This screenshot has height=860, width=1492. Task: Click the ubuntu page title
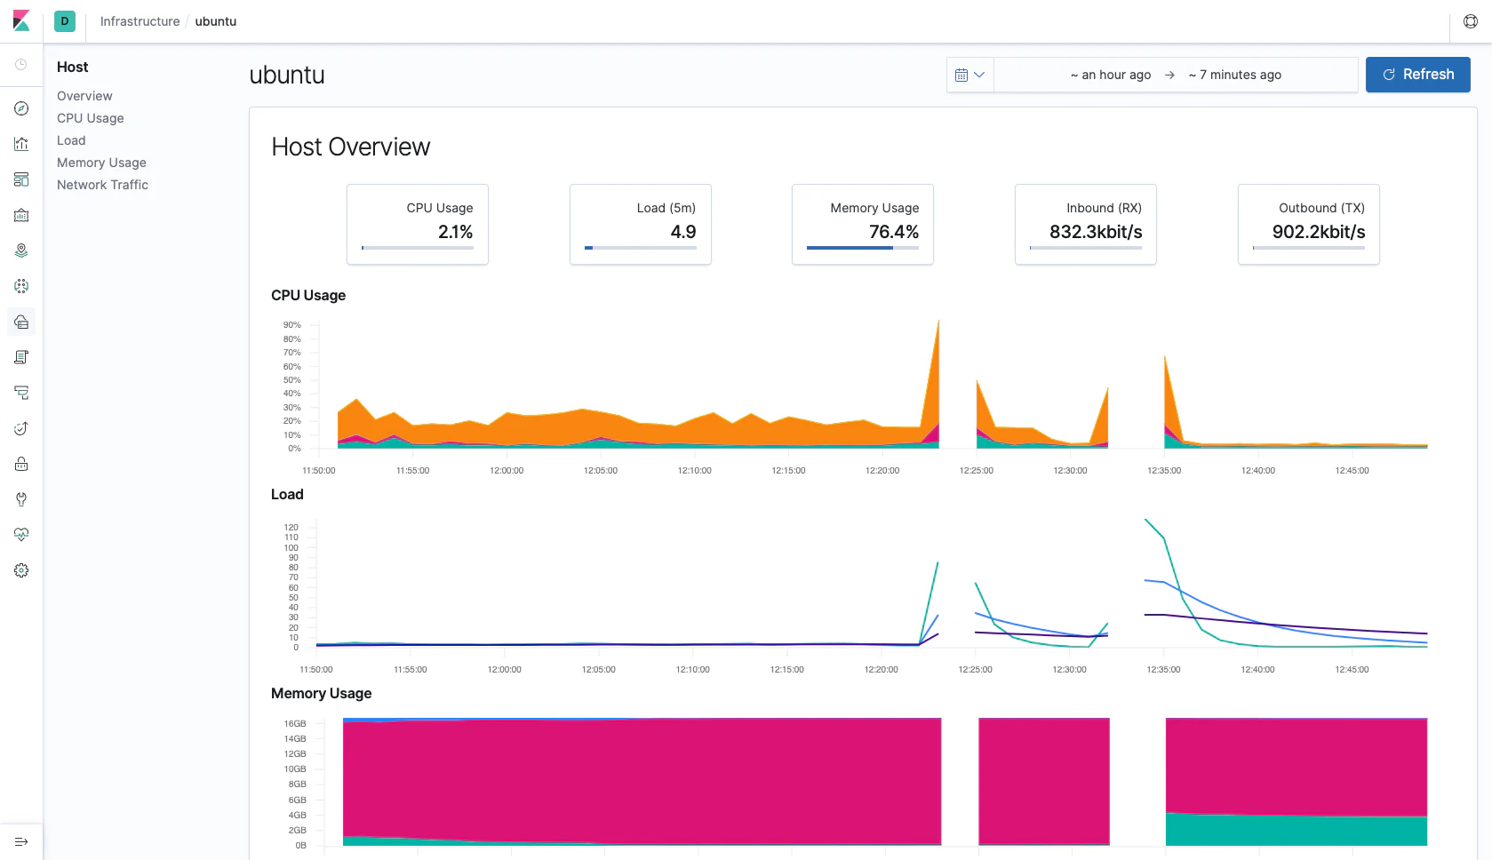point(287,75)
